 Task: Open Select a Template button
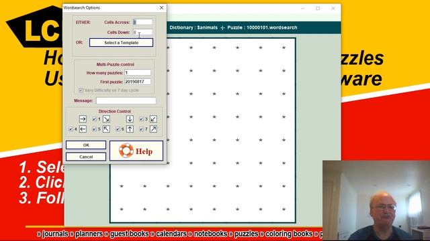coord(121,43)
